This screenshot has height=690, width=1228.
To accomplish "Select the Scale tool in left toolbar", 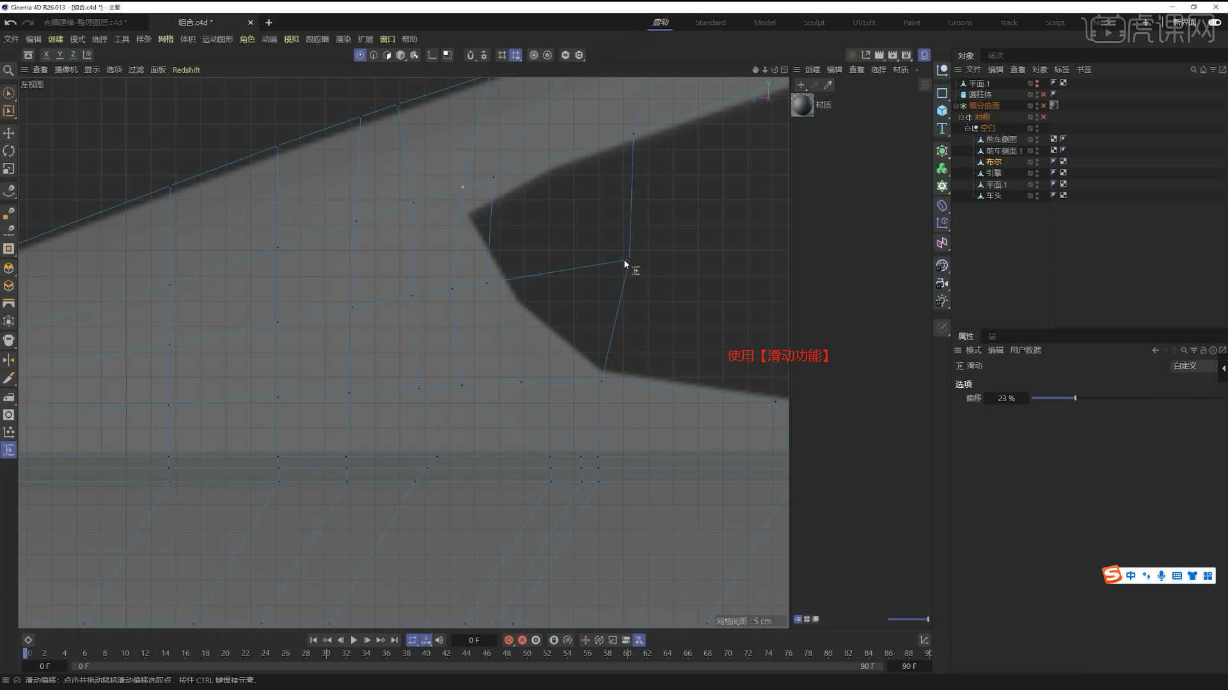I will coord(9,169).
